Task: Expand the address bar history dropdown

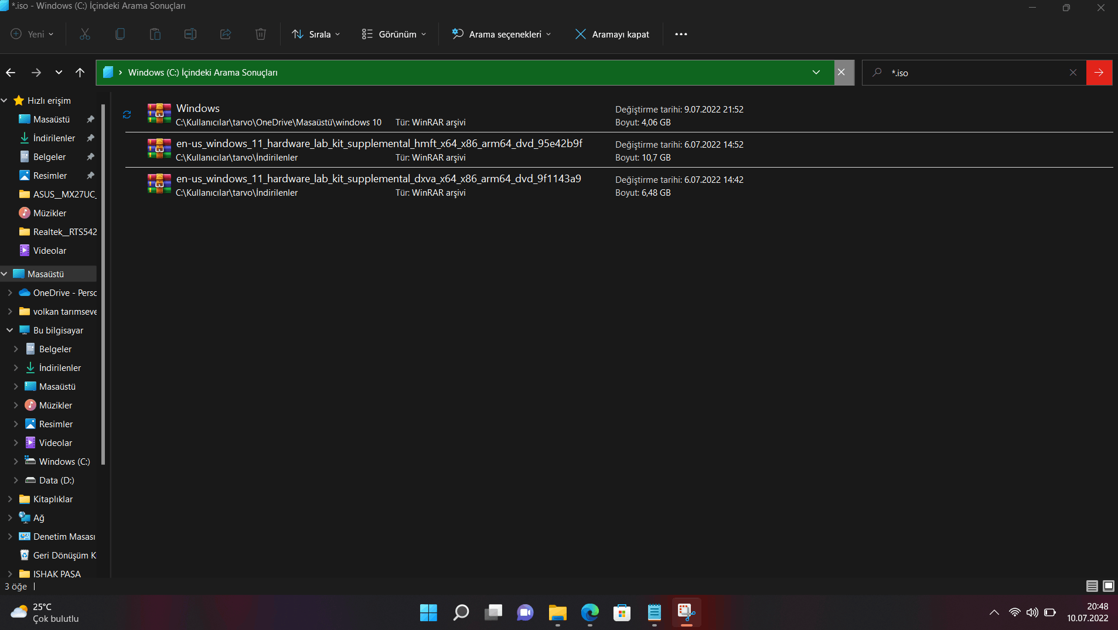Action: pyautogui.click(x=816, y=73)
